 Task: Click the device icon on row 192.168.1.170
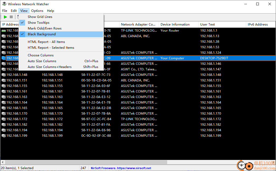(4, 113)
